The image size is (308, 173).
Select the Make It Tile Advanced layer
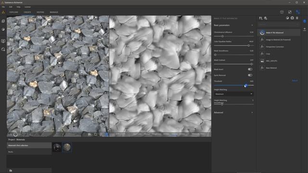(x=279, y=33)
